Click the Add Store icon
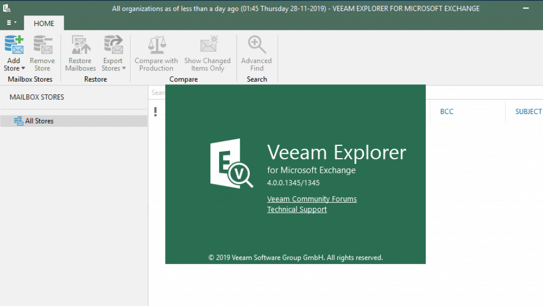Image resolution: width=543 pixels, height=306 pixels. pyautogui.click(x=14, y=45)
